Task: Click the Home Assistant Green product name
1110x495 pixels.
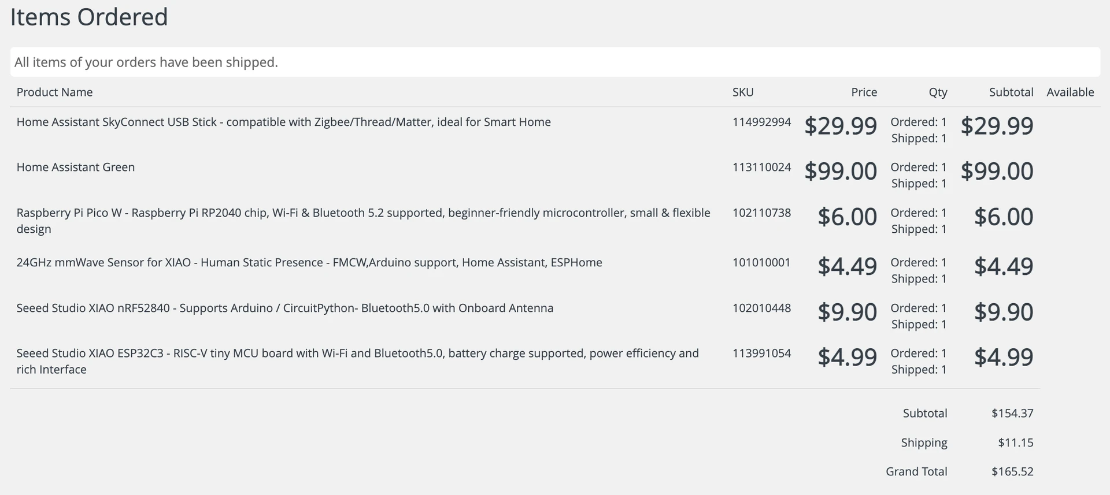Action: coord(75,167)
